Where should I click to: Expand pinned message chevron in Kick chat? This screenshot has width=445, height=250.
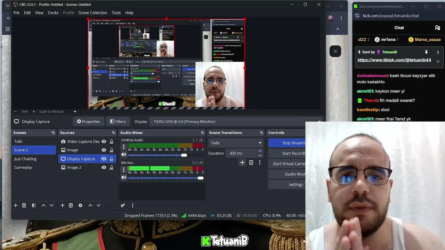point(438,61)
